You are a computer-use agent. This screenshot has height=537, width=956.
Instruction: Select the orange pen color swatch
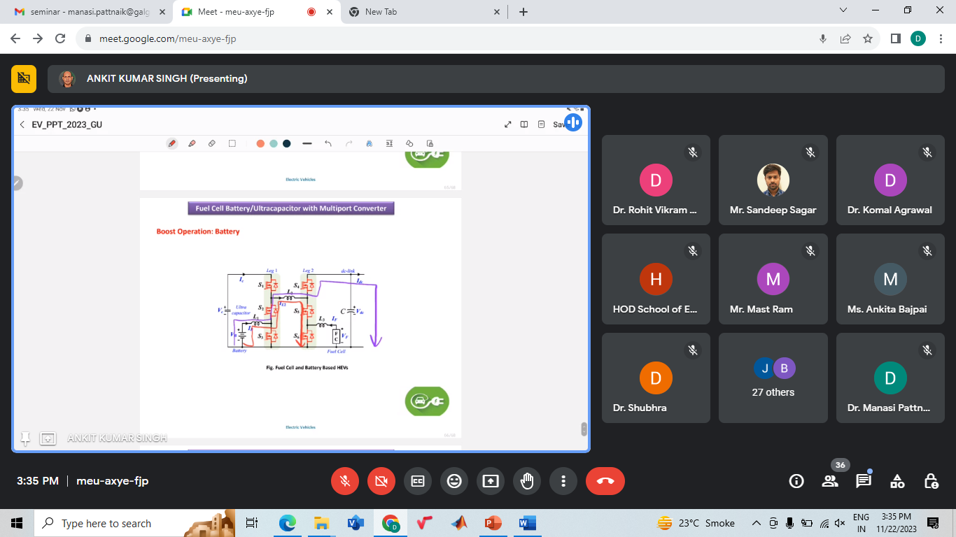[260, 143]
